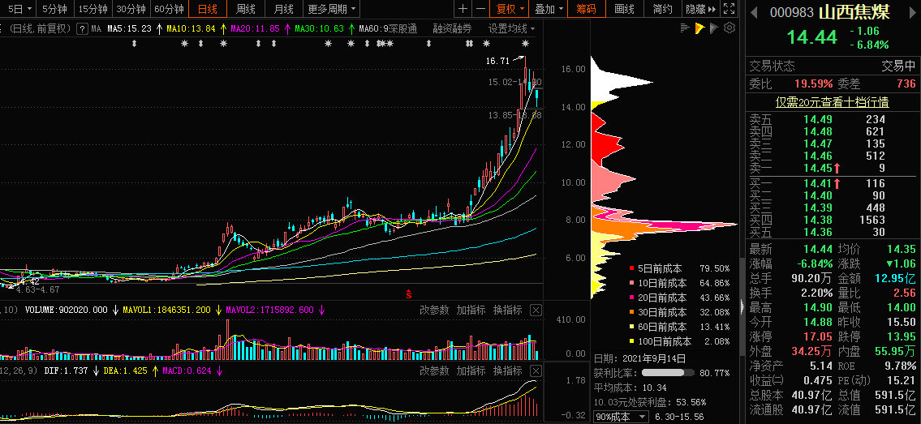Toggle the 画线 drawing tools button
The height and width of the screenshot is (424, 921).
coord(624,9)
